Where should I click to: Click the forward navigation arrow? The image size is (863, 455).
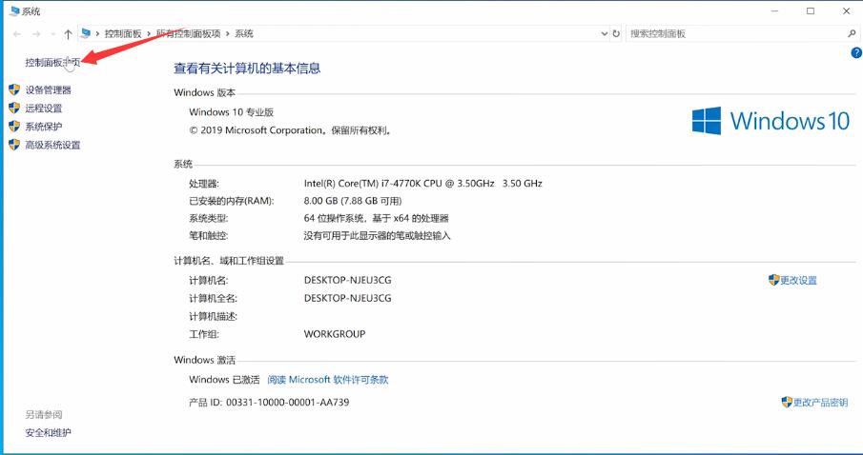coord(36,34)
